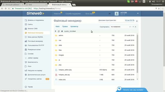The height and width of the screenshot is (92, 165).
Task: Open Новости in the top navigation
Action: point(57,14)
